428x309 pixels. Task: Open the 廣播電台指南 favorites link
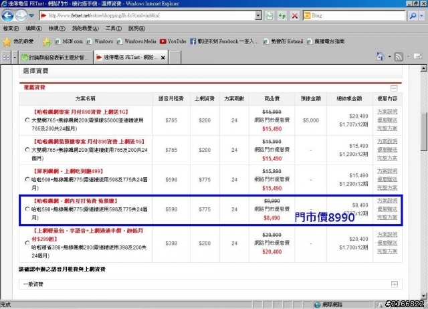[x=326, y=41]
